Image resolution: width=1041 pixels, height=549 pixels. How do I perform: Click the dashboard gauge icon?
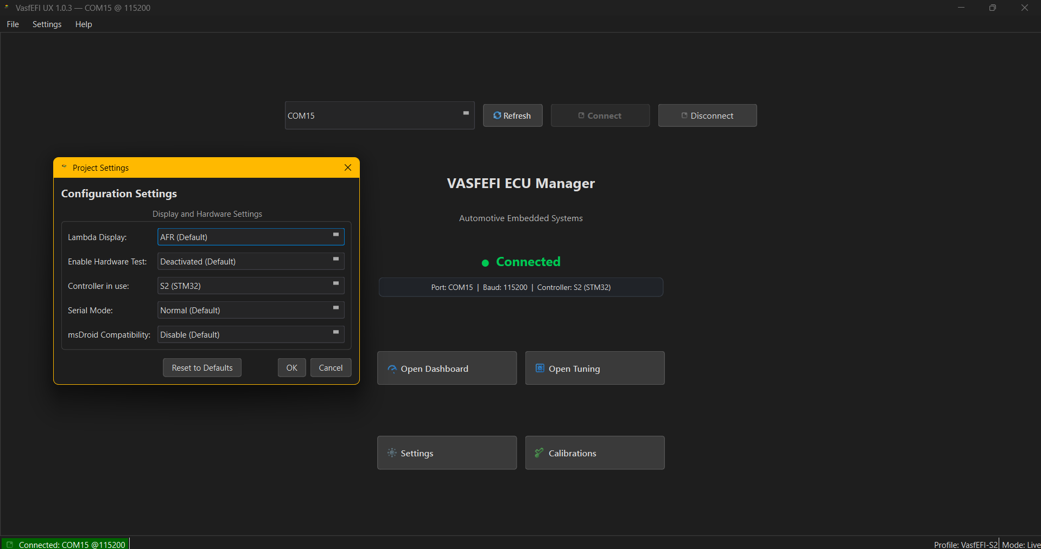pyautogui.click(x=392, y=369)
